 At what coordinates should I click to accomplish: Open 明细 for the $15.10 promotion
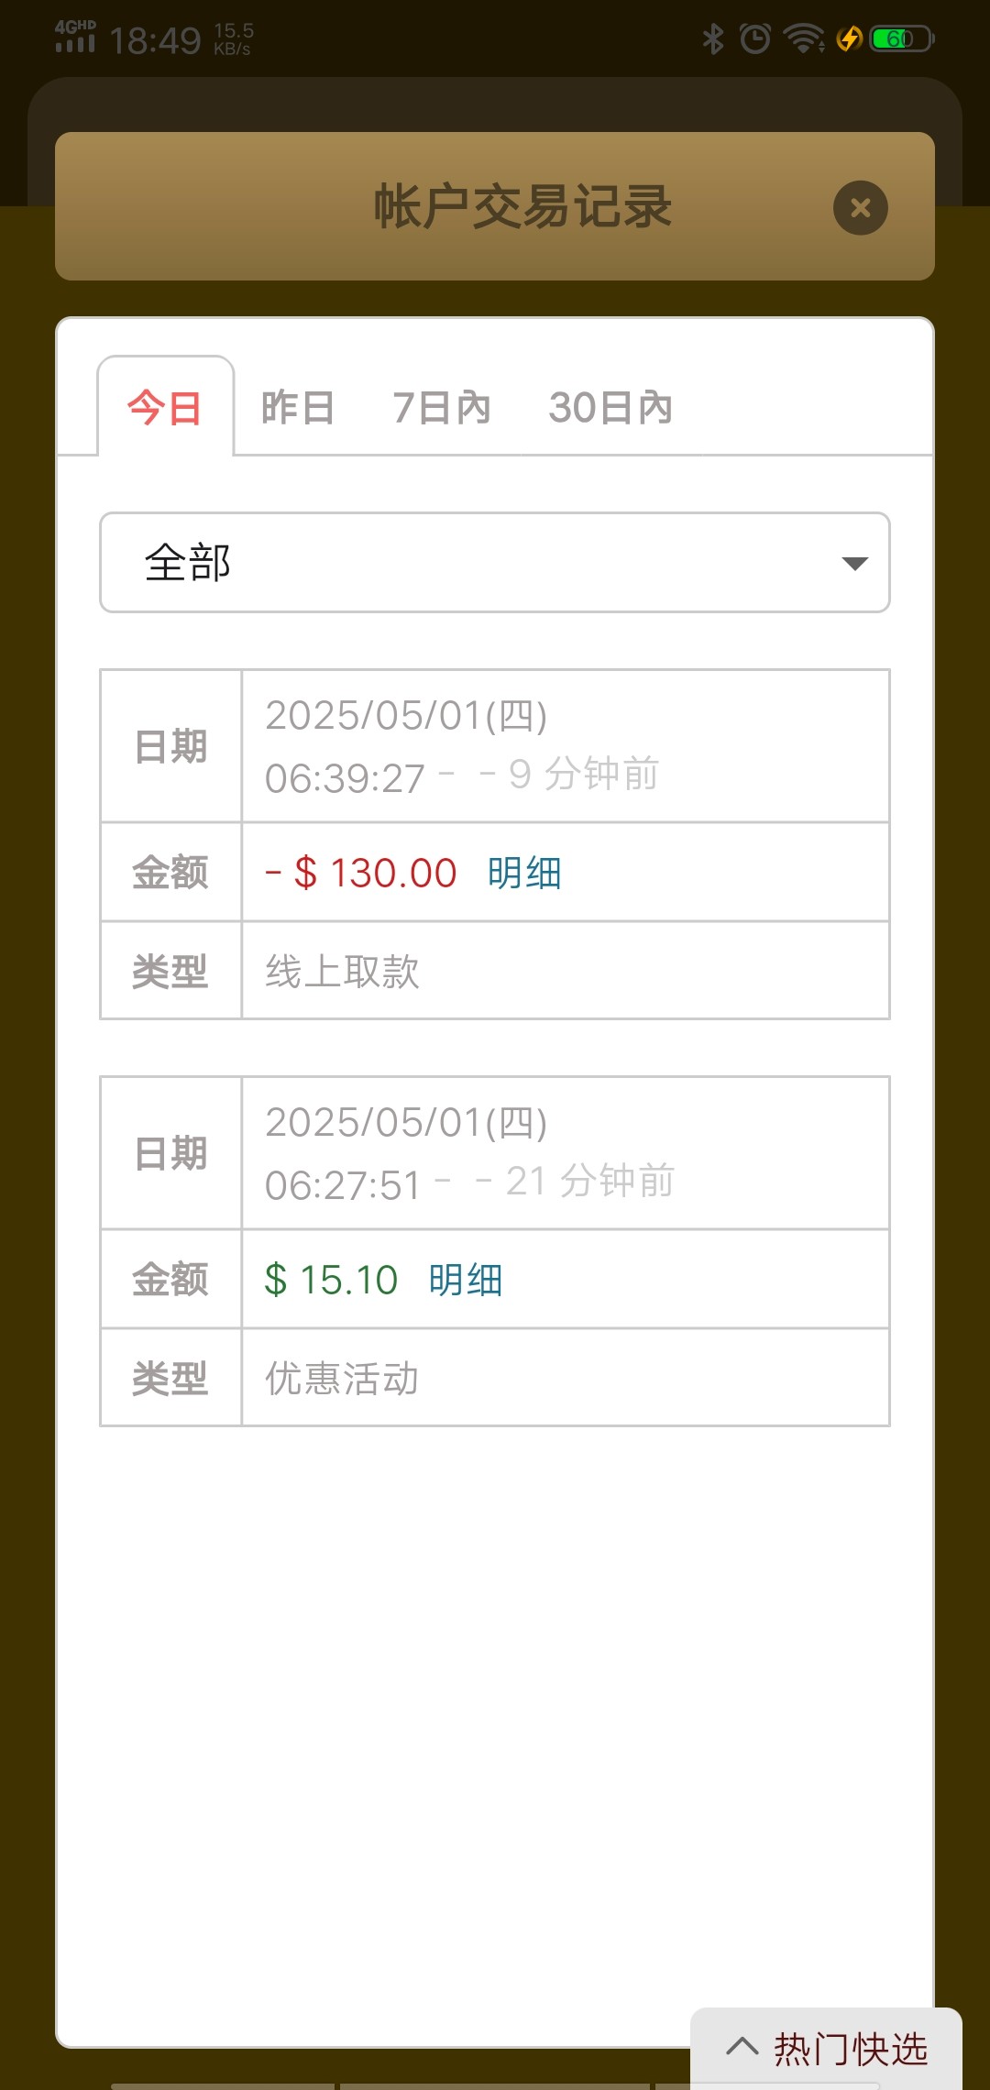[x=466, y=1280]
